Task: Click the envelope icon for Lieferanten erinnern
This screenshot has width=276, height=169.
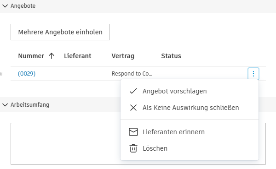Action: click(133, 132)
